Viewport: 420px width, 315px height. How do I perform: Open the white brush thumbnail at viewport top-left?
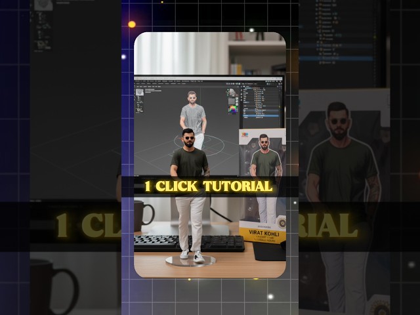[x=140, y=93]
